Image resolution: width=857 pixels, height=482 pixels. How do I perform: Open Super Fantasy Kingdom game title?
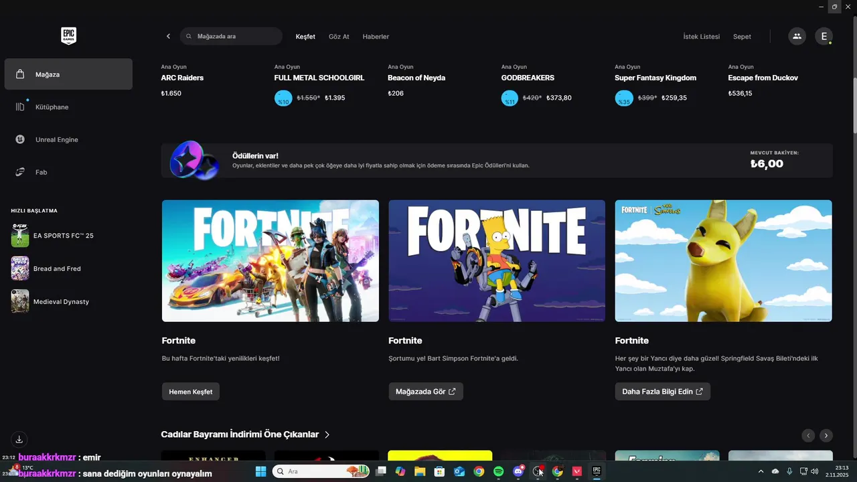[655, 78]
